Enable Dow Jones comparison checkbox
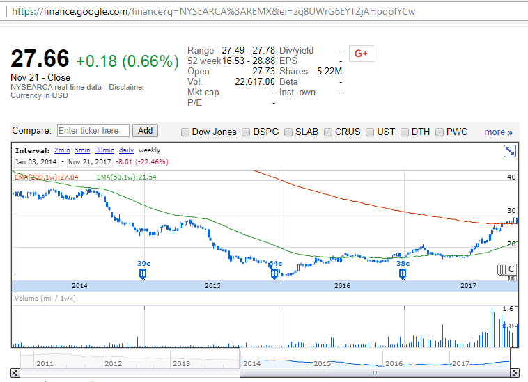This screenshot has height=382, width=528. (x=185, y=132)
